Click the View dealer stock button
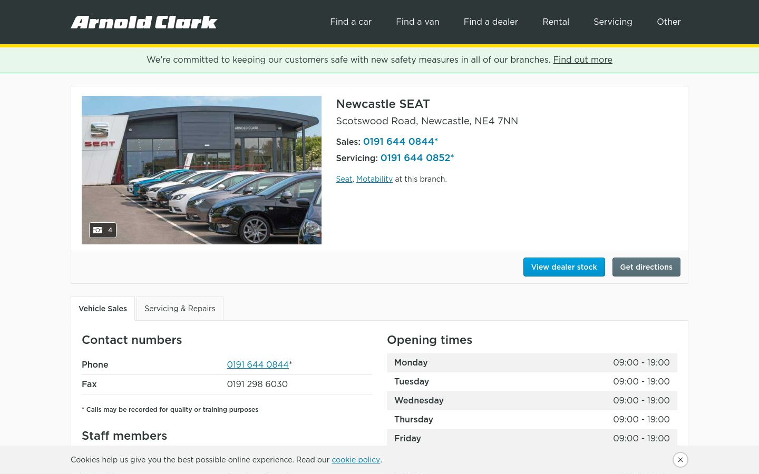 [x=564, y=267]
